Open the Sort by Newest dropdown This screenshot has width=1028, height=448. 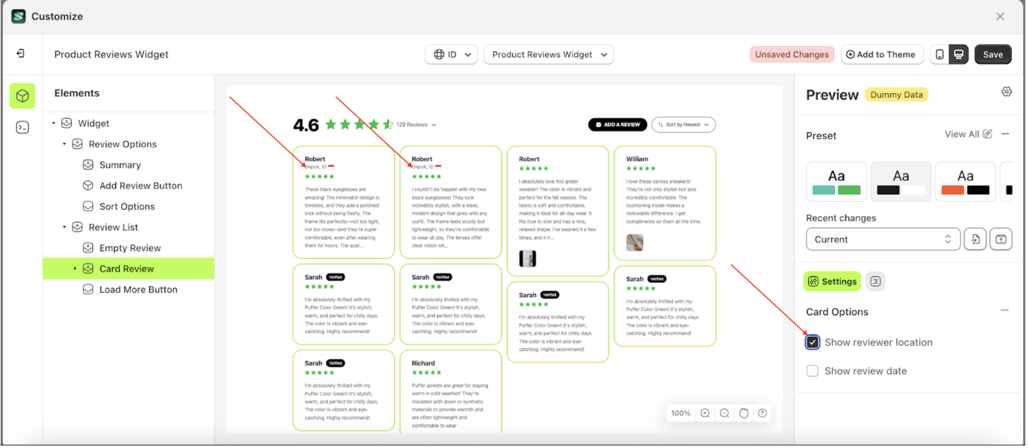[683, 124]
